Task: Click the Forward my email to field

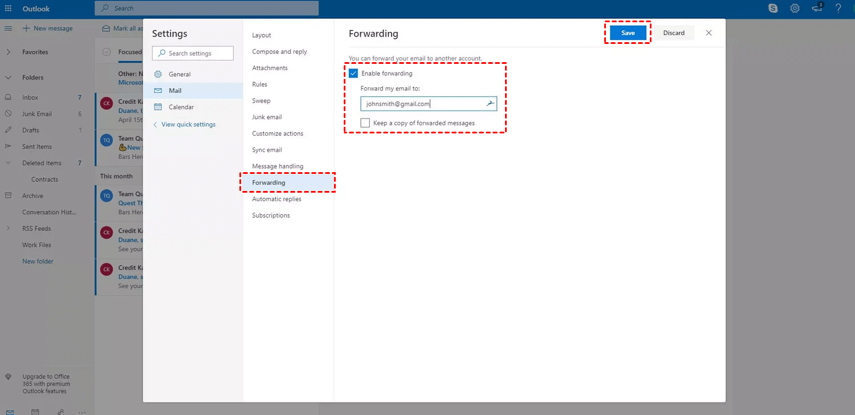Action: coord(422,104)
